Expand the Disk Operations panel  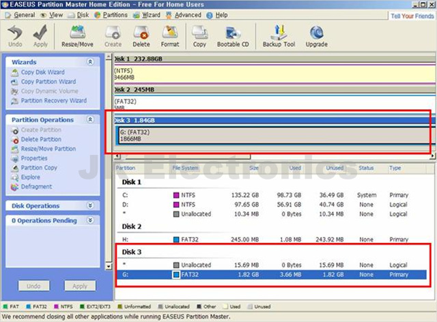pyautogui.click(x=90, y=205)
